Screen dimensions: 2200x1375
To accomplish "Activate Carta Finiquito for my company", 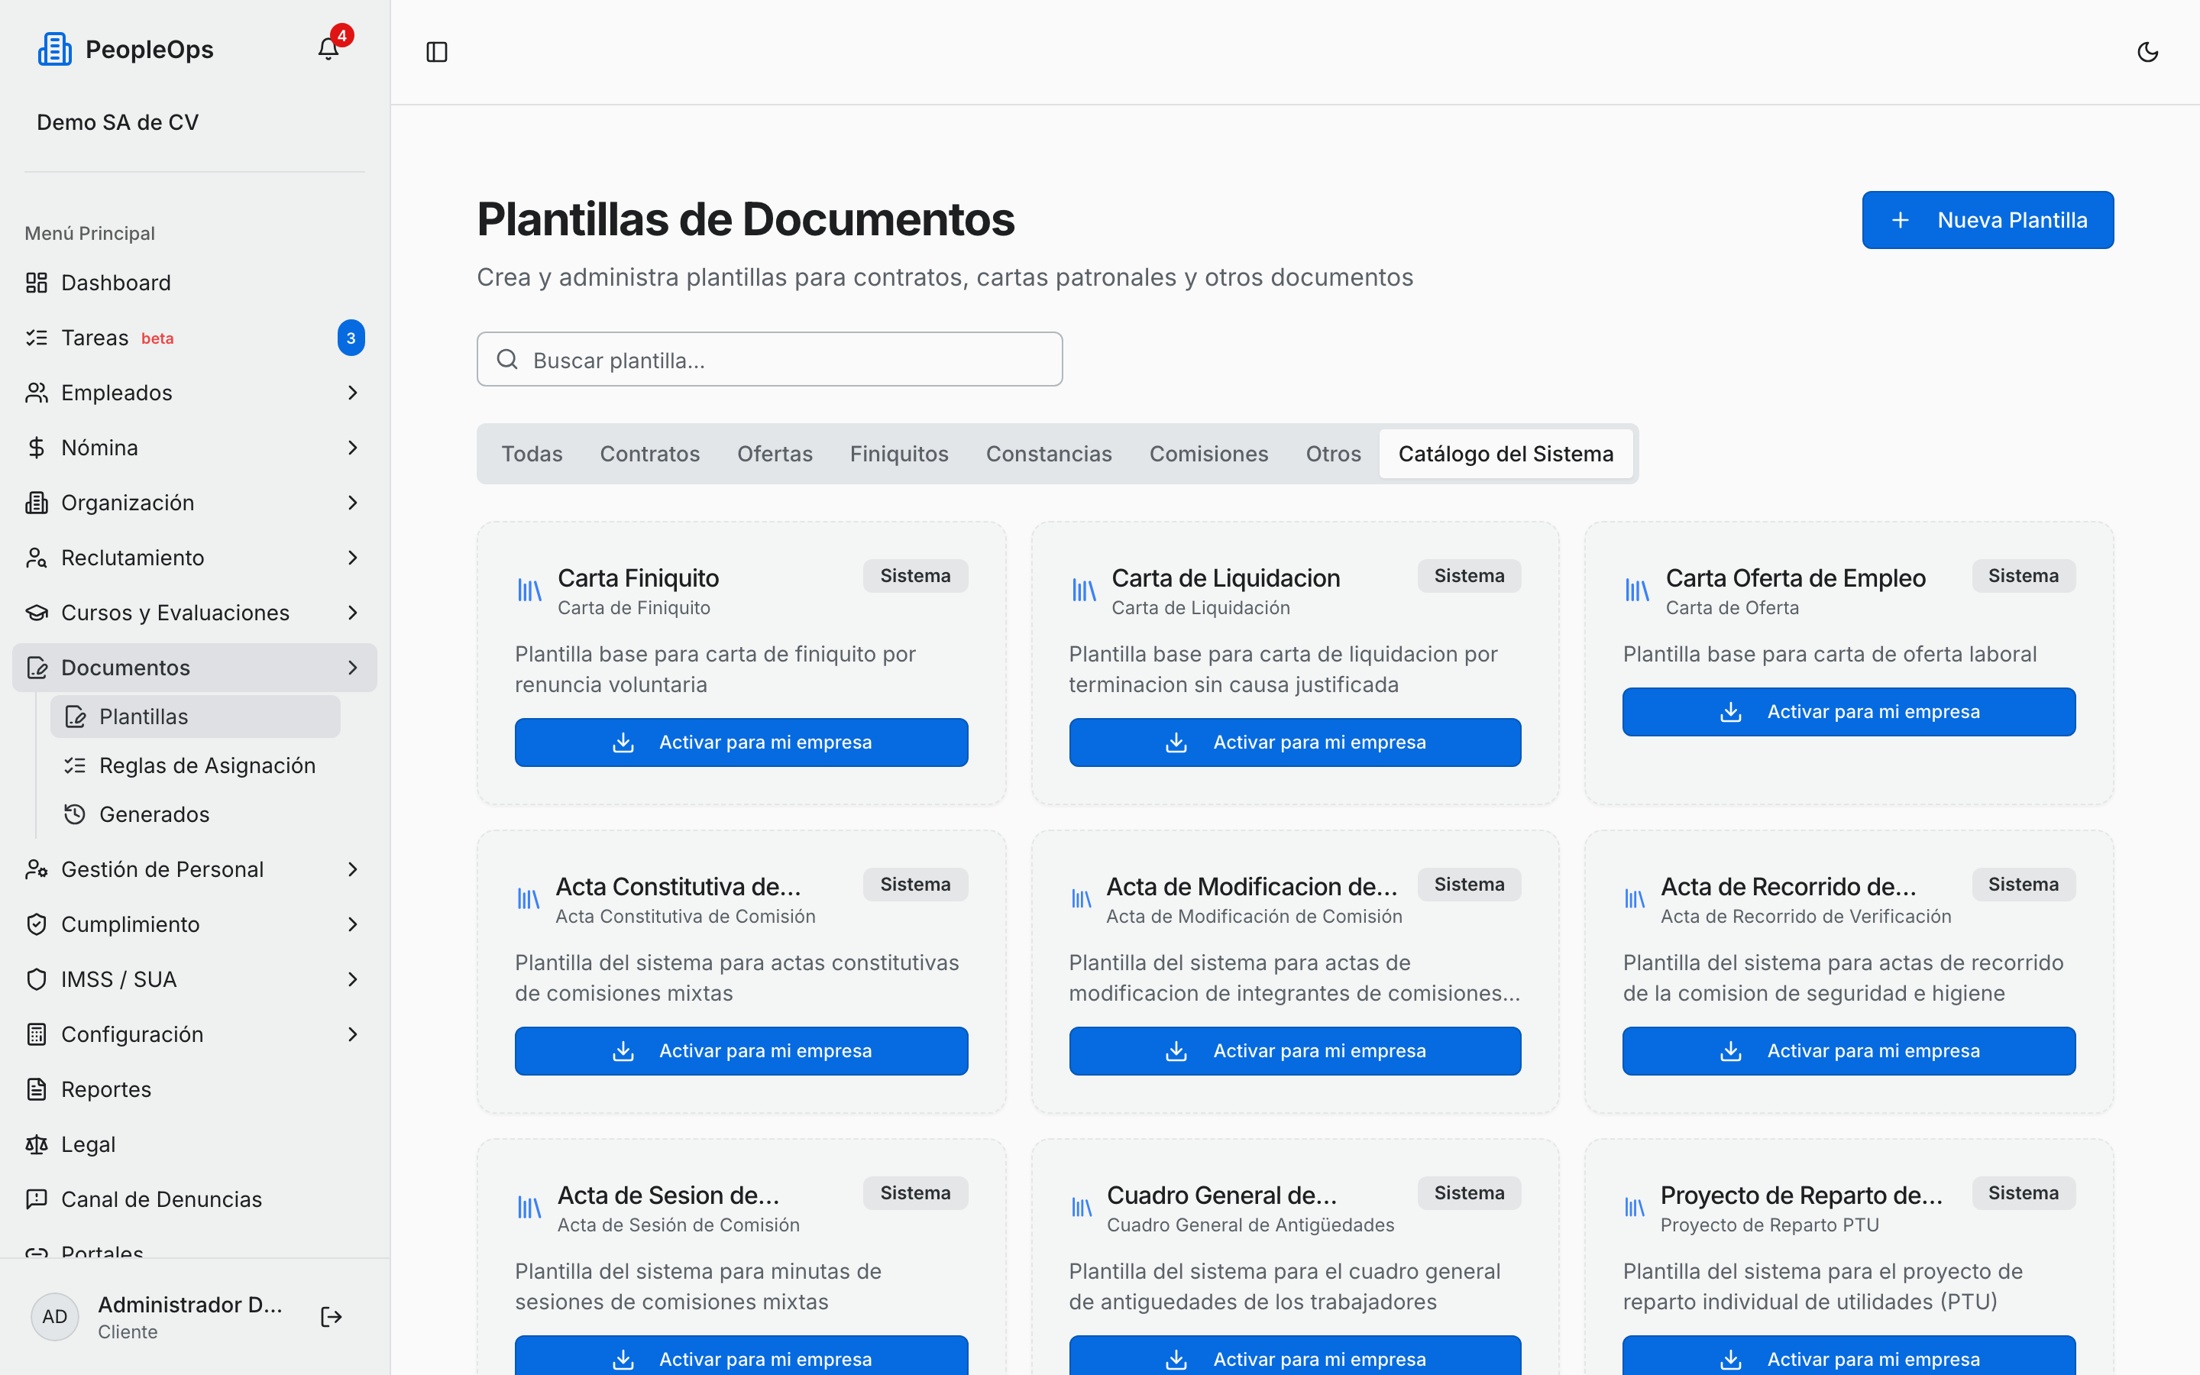I will 741,742.
